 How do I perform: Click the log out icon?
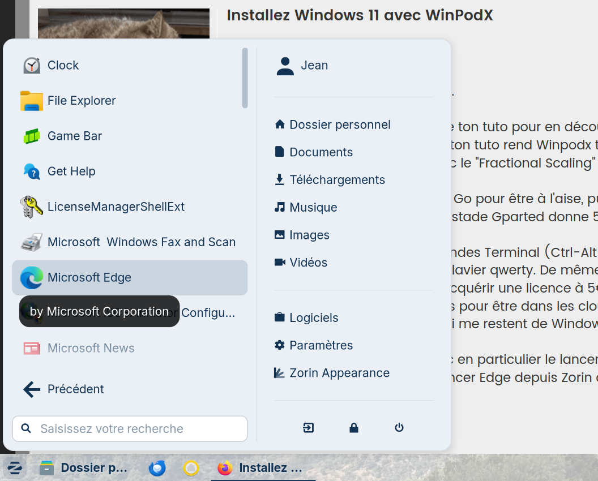308,428
